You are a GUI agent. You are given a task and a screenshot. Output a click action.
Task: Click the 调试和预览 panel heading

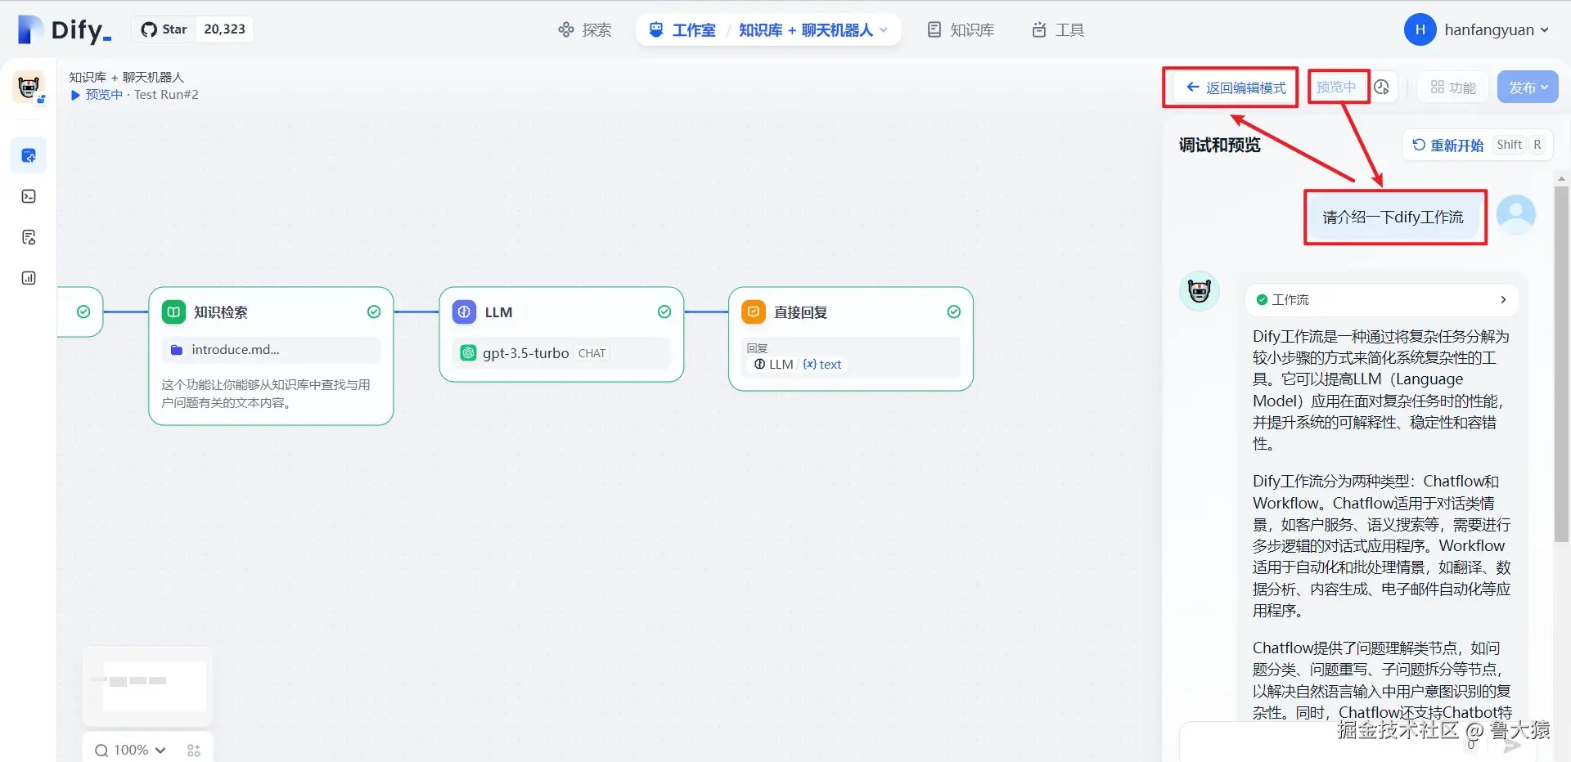point(1220,145)
